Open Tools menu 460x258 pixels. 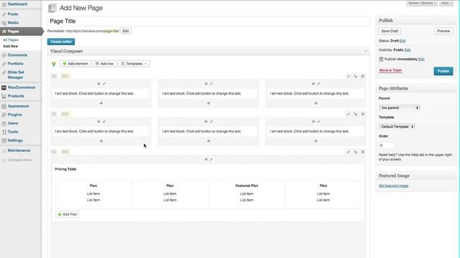click(x=13, y=132)
